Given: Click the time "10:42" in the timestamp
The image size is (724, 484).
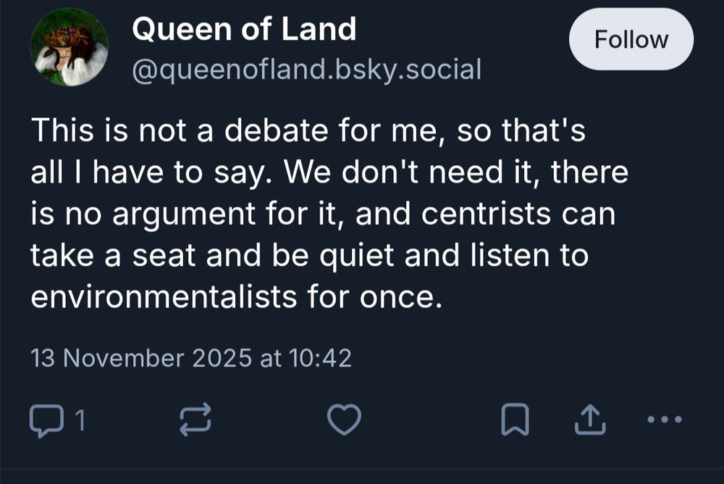Looking at the screenshot, I should click(321, 358).
